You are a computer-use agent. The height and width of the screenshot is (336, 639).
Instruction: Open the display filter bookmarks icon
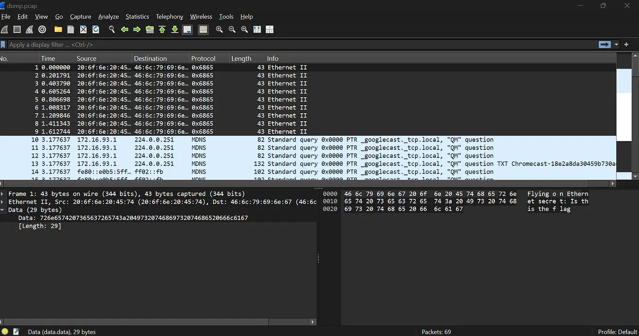pos(4,44)
